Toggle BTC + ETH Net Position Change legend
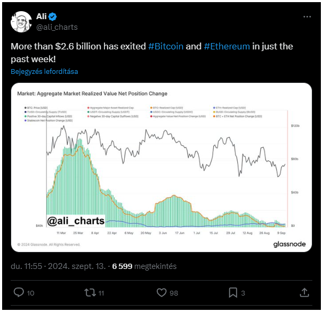 pos(238,116)
